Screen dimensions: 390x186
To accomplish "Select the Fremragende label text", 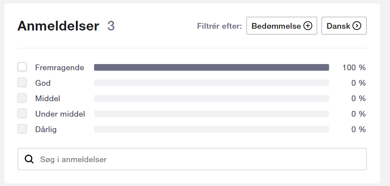I will click(x=60, y=68).
